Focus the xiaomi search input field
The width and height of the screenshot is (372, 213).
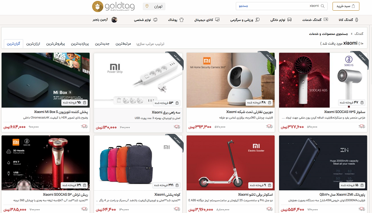point(282,6)
